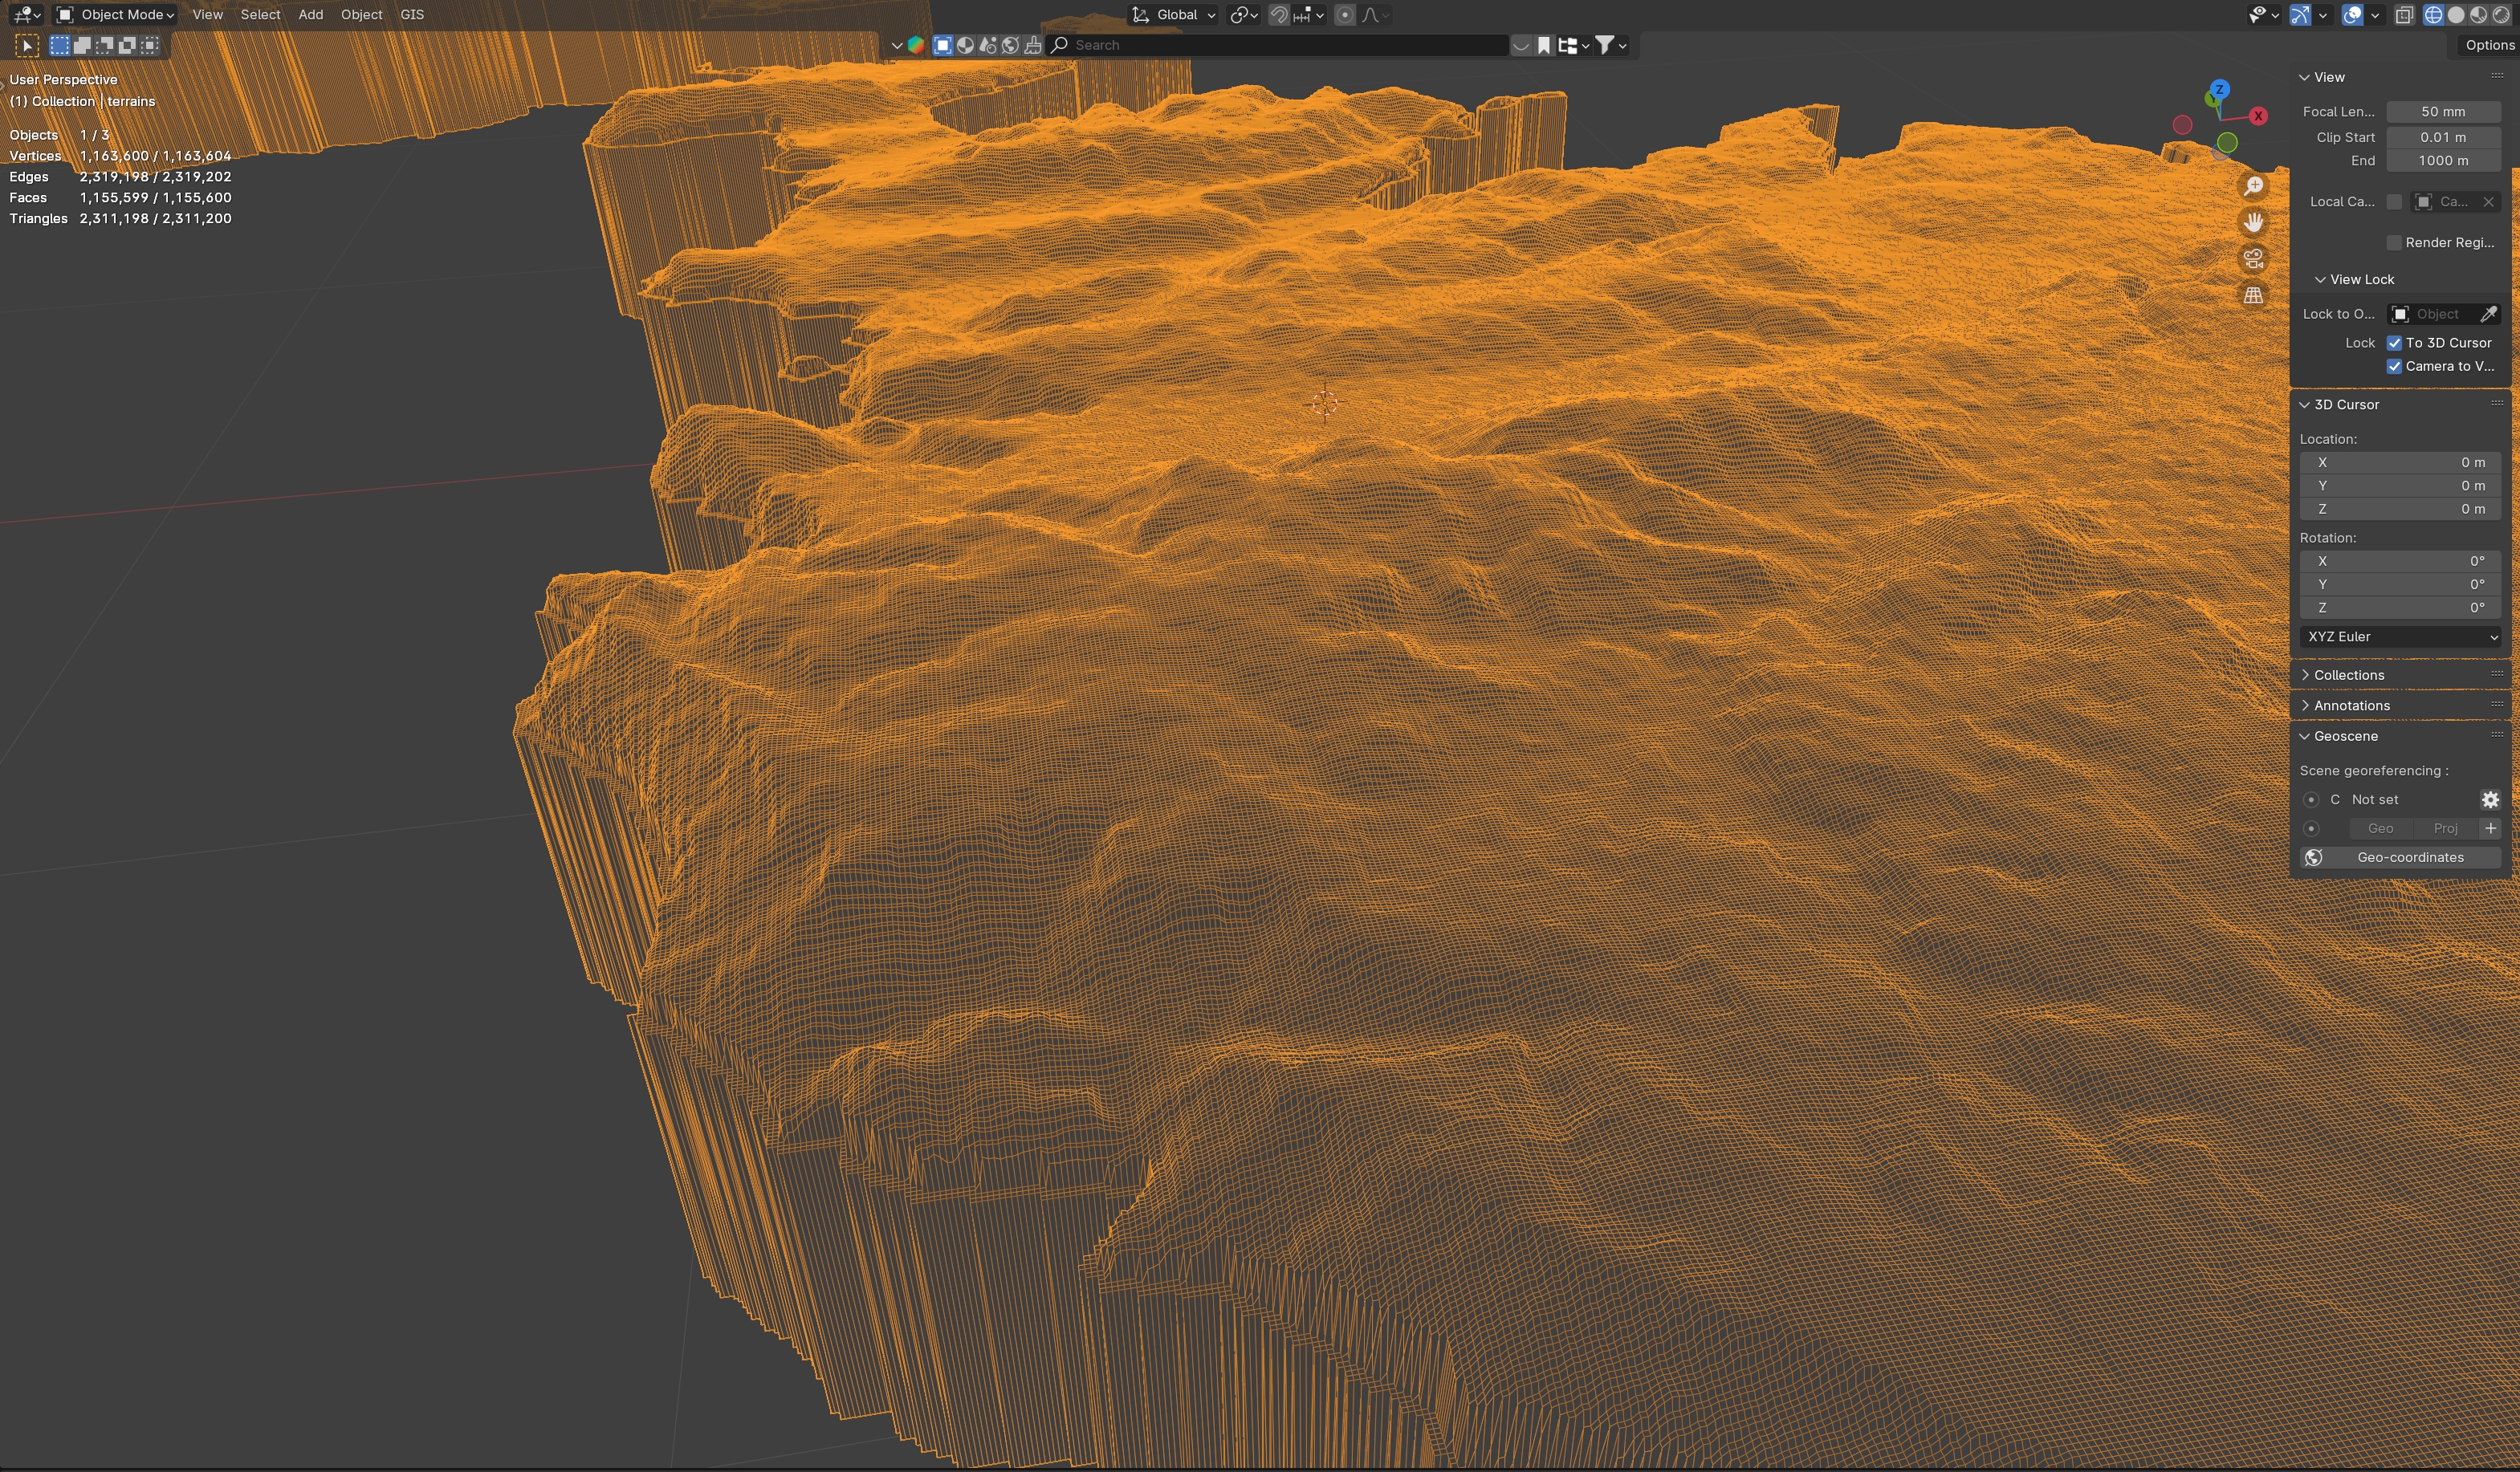Switch to solid viewport shading
The height and width of the screenshot is (1472, 2520).
coord(2456,15)
